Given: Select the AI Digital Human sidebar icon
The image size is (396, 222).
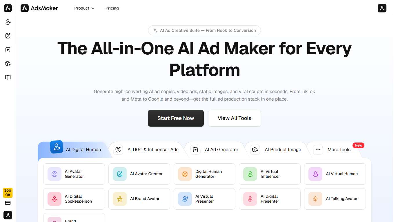Looking at the screenshot, I should coord(8,22).
